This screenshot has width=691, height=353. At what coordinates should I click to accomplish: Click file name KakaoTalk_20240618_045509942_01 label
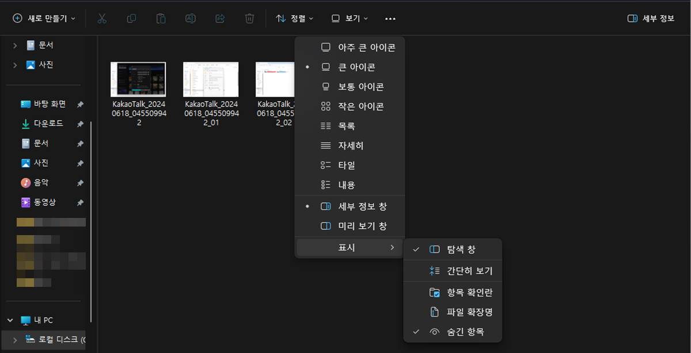[x=211, y=114]
